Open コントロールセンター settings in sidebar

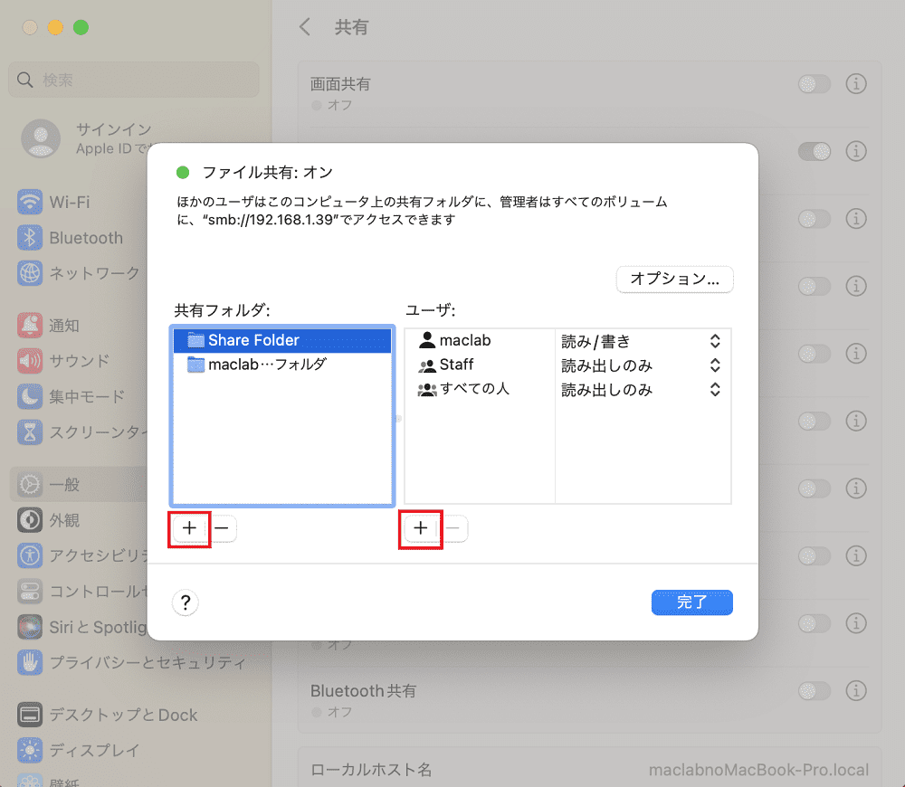pos(81,591)
